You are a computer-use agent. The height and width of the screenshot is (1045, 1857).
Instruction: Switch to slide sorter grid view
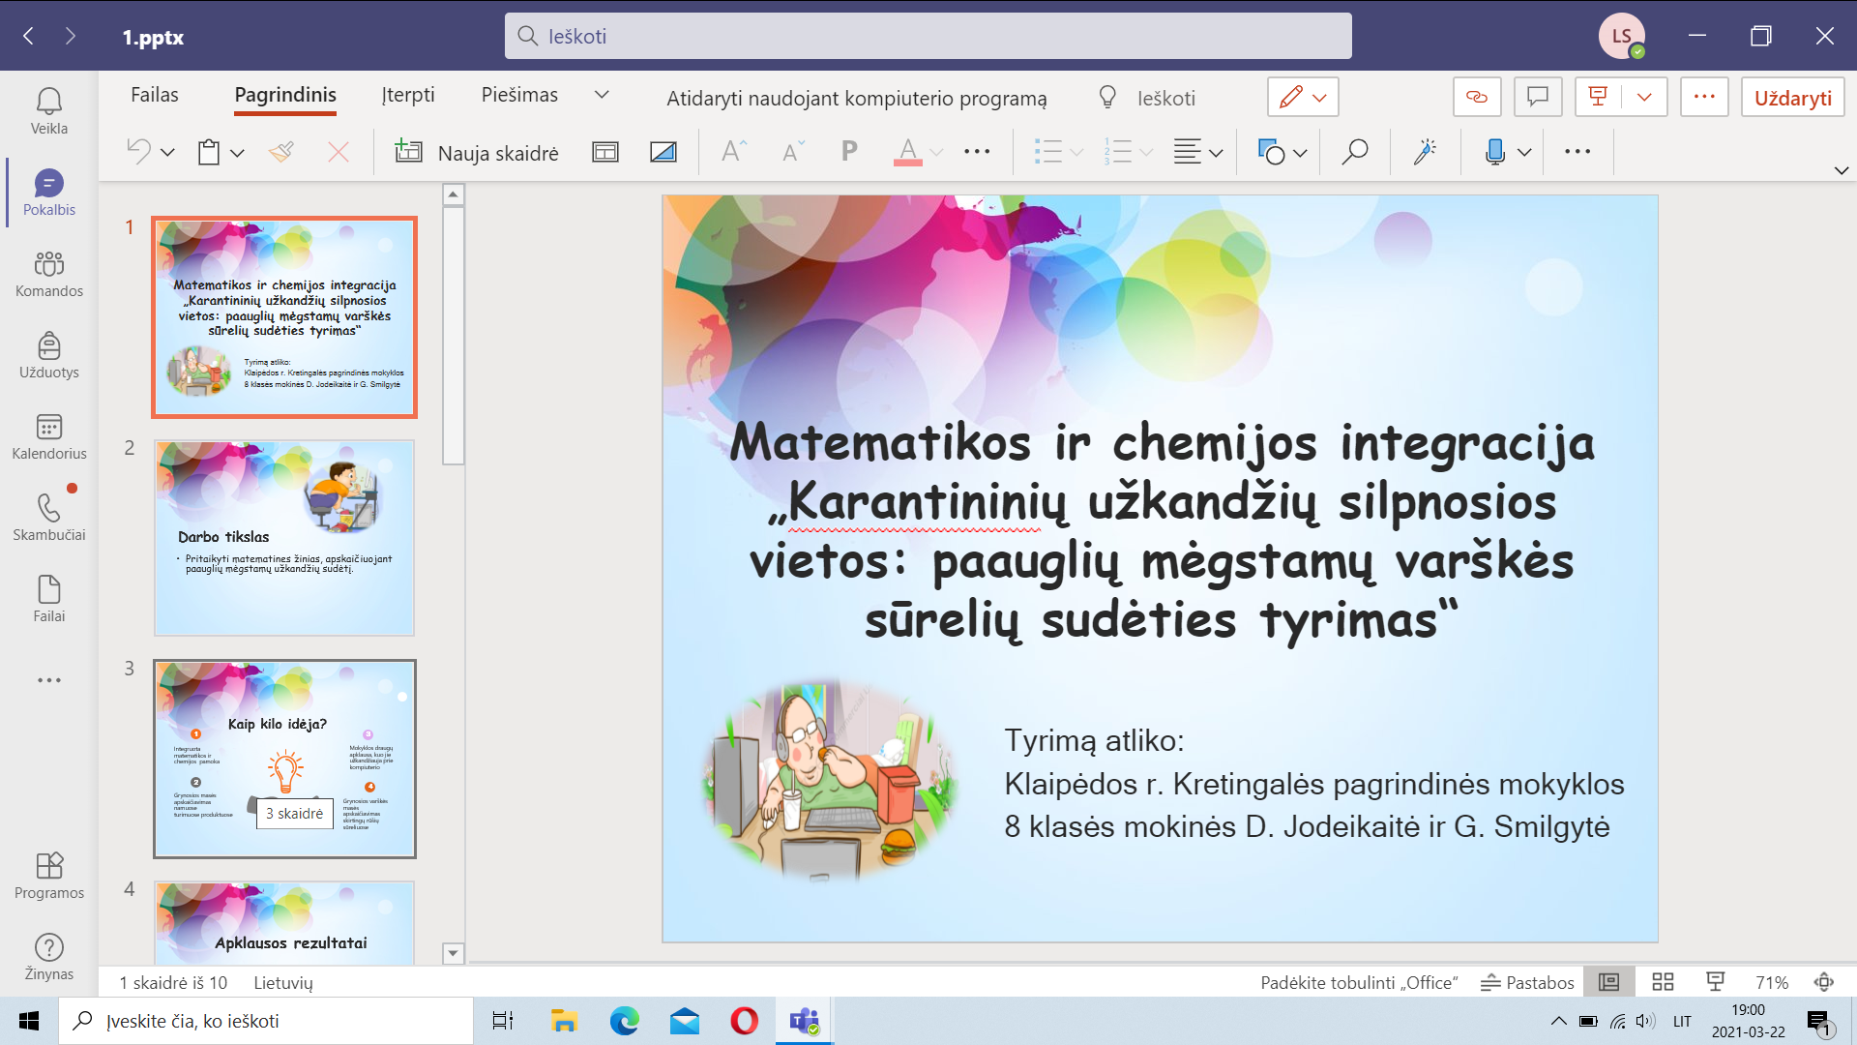[x=1663, y=982]
